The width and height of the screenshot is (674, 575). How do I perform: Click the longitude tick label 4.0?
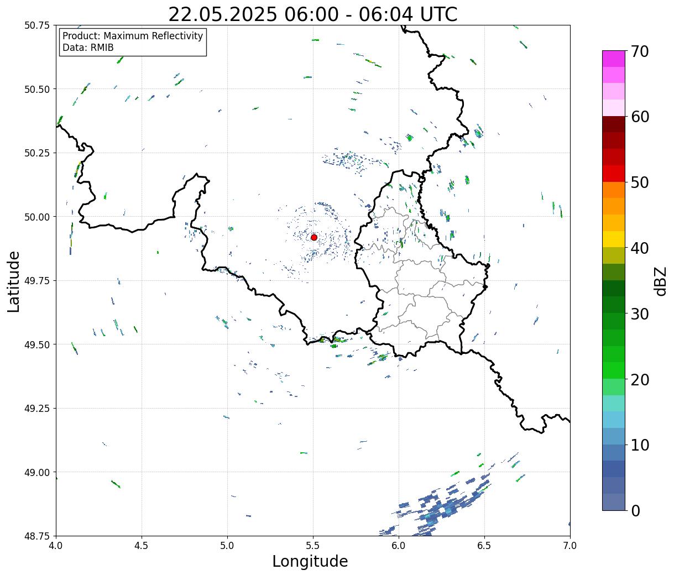coord(56,546)
